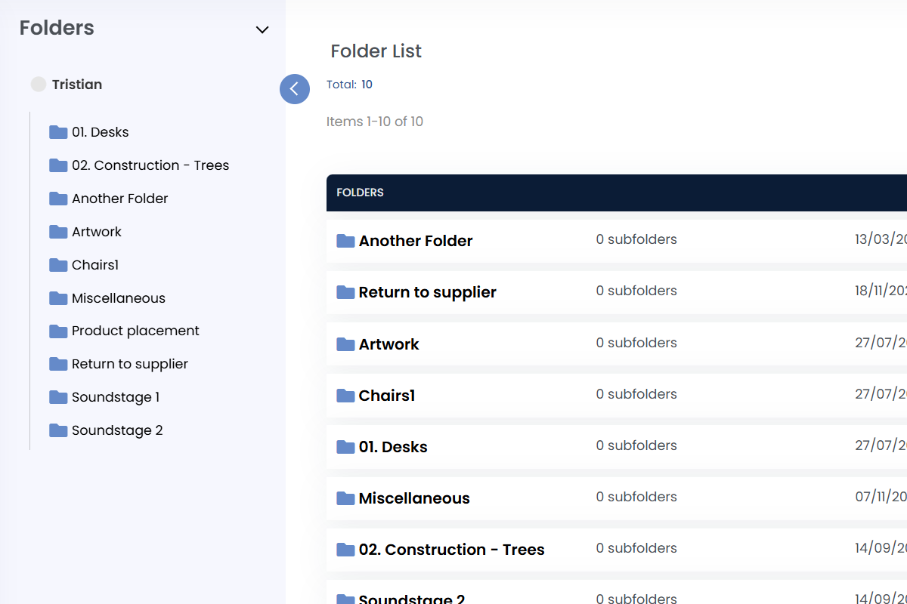
Task: Click 0 subfolders in 01. Desks row
Action: click(636, 445)
